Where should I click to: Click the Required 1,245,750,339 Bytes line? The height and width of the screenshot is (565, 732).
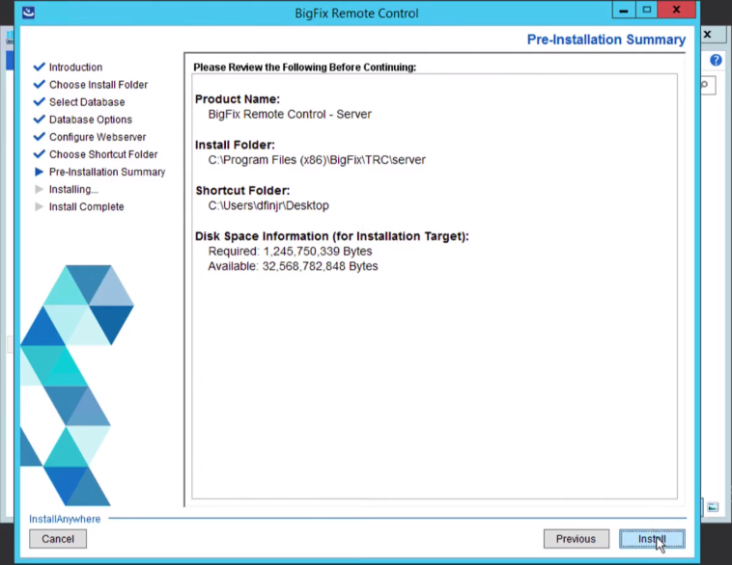click(x=290, y=252)
